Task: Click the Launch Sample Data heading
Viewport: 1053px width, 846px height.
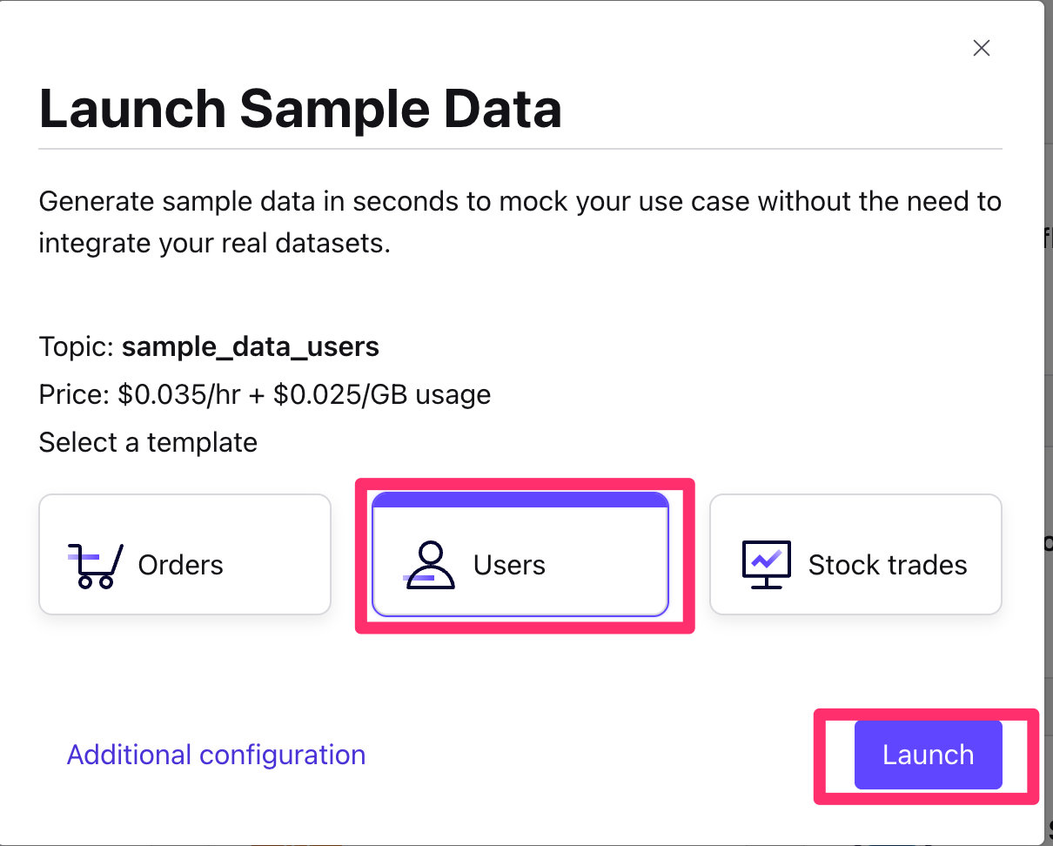Action: click(300, 110)
